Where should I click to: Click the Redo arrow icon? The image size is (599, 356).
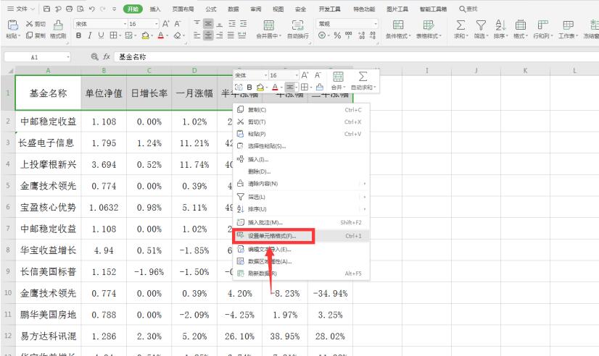click(103, 9)
